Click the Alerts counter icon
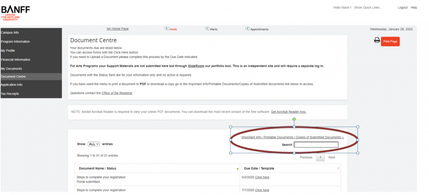Image resolution: width=429 pixels, height=195 pixels. coord(207,29)
